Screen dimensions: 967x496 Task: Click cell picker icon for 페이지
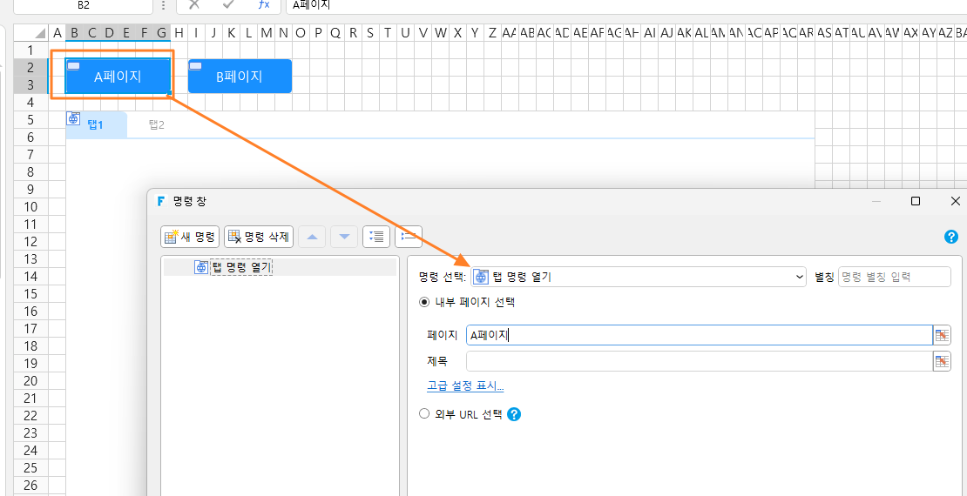pos(942,335)
